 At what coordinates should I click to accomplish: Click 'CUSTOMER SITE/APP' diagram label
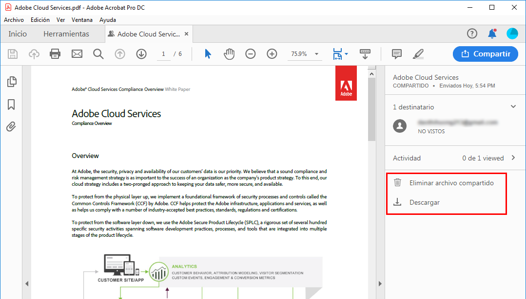(x=121, y=280)
